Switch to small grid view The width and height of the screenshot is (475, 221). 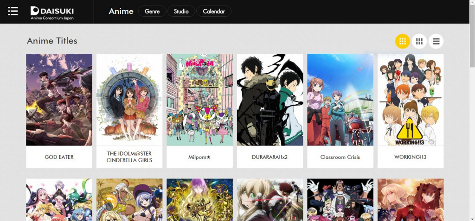coord(402,41)
